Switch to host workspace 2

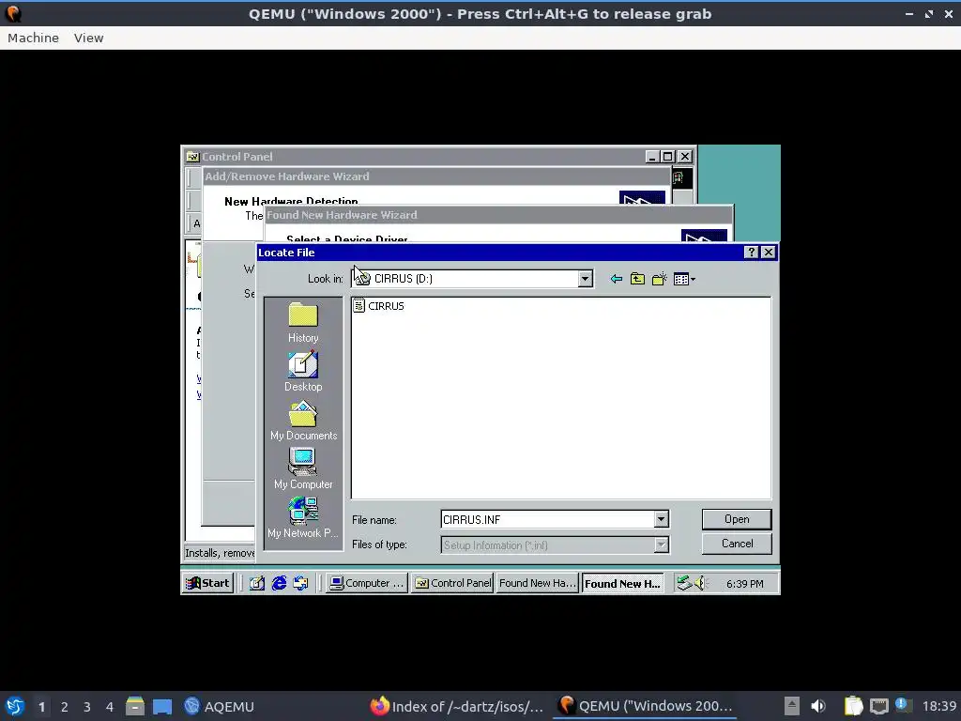[x=64, y=707]
